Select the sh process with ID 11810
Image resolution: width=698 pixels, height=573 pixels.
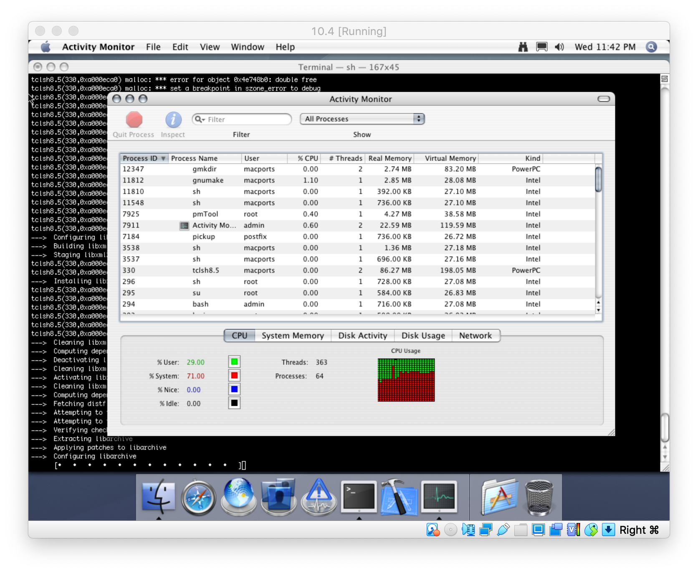357,191
